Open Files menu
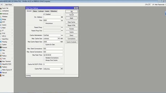The width and height of the screenshot is (166, 93). click(3, 50)
